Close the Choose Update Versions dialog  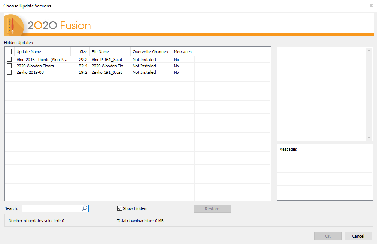tap(371, 6)
